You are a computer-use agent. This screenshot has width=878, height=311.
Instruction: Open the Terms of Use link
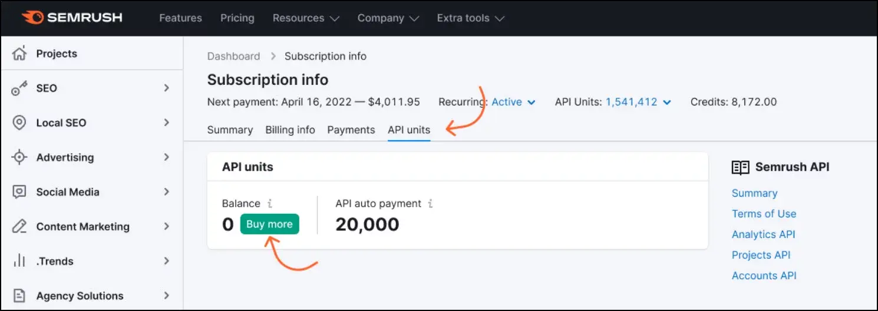tap(764, 214)
